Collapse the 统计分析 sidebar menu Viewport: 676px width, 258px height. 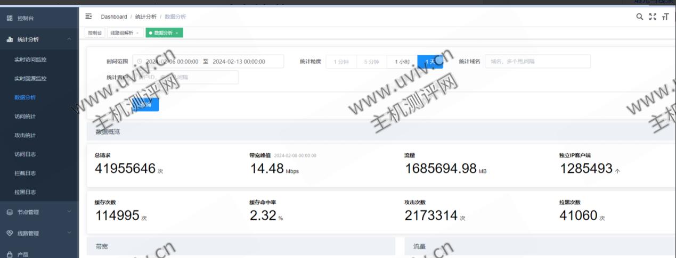click(x=69, y=39)
